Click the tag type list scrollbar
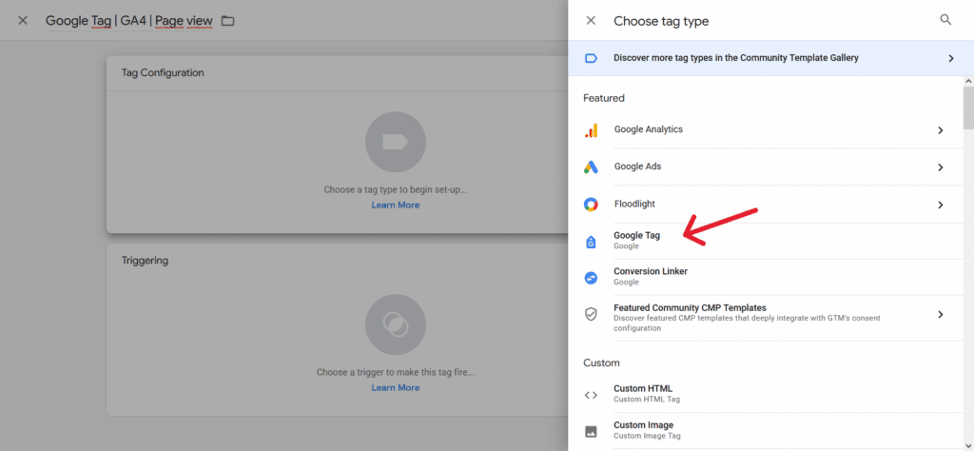974x451 pixels. click(968, 107)
